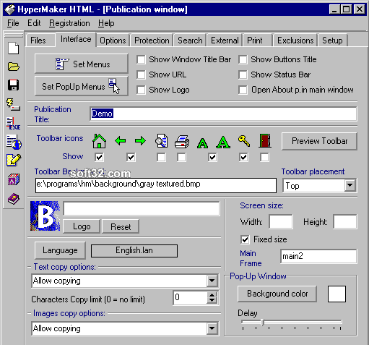Click the Screen size Width field
The image size is (369, 345).
(x=281, y=222)
